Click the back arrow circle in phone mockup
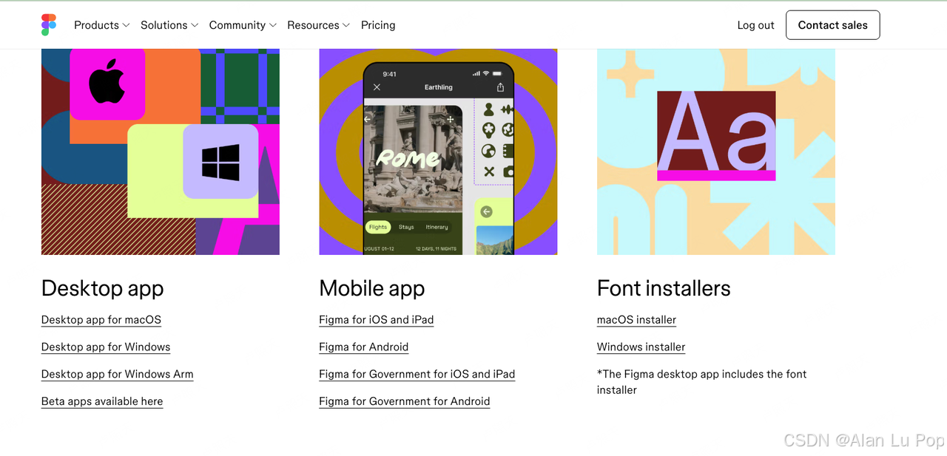Viewport: 947px width, 456px height. (486, 212)
